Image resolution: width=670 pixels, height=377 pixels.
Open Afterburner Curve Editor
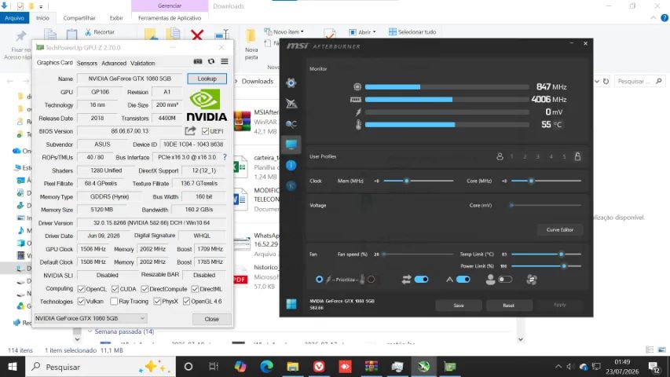[560, 230]
